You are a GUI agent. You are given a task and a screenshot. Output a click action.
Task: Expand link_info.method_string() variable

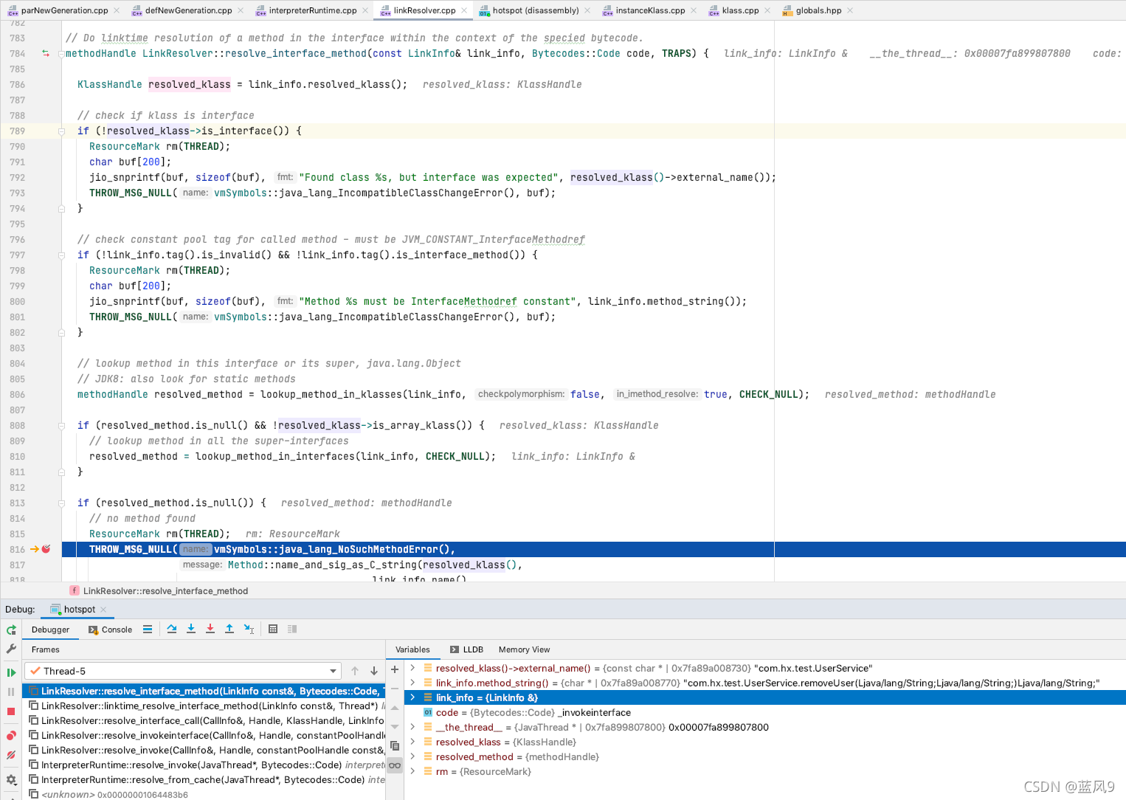tap(412, 683)
